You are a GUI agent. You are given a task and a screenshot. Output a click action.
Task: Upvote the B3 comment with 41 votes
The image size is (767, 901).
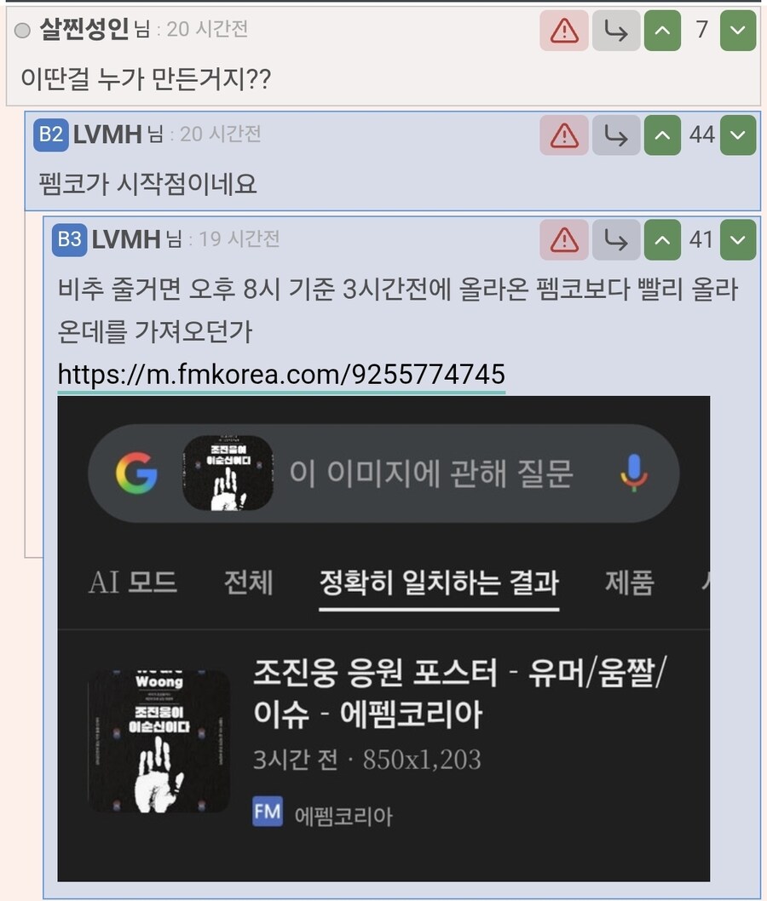(x=662, y=239)
